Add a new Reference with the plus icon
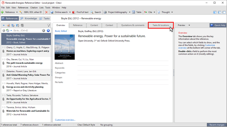 pyautogui.click(x=2, y=12)
